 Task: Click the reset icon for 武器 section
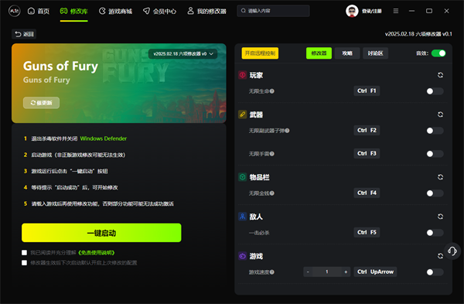pyautogui.click(x=440, y=114)
